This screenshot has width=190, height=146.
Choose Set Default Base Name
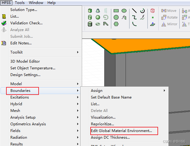[x=124, y=97]
